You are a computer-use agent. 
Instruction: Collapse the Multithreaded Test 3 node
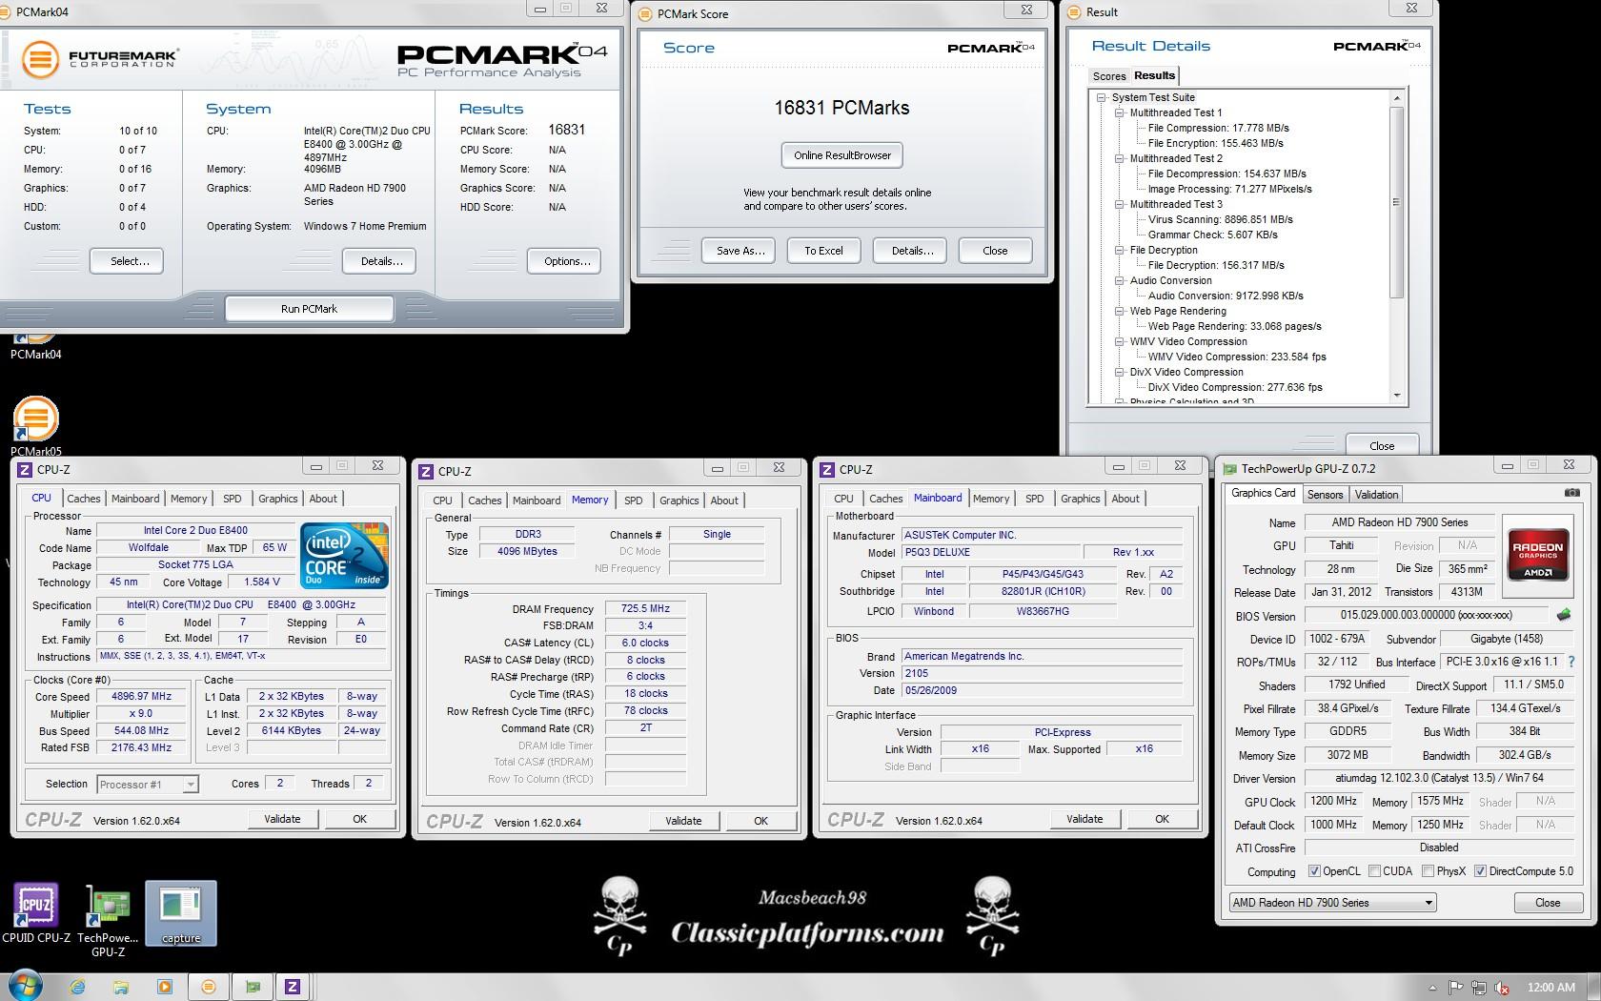(x=1120, y=204)
